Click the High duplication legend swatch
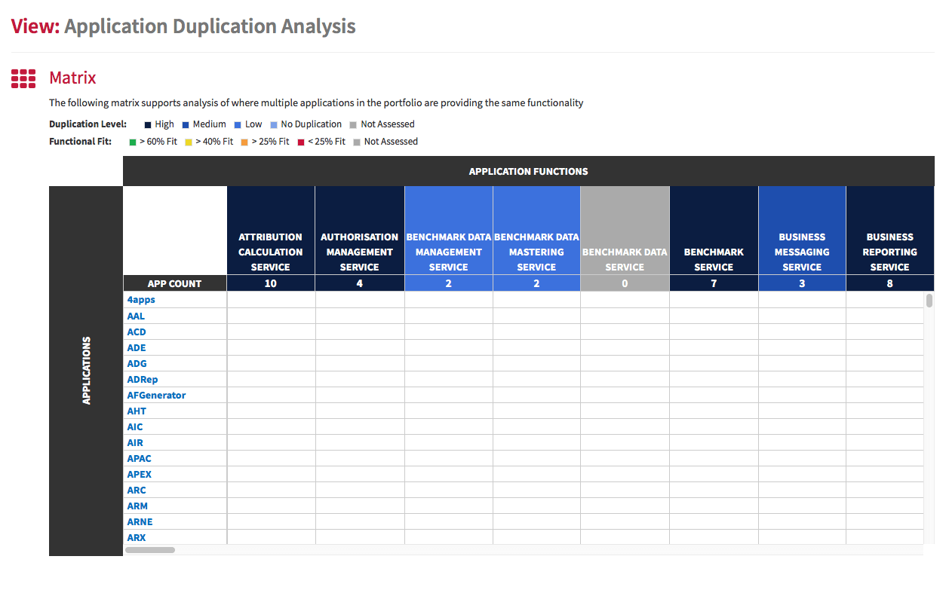Screen dimensions: 946x596 pos(148,124)
